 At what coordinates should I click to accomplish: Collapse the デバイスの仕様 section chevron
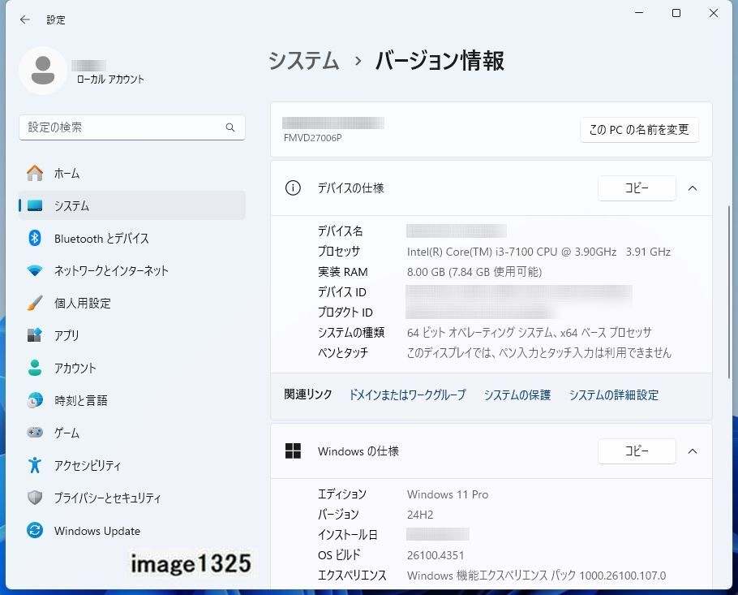coord(693,188)
